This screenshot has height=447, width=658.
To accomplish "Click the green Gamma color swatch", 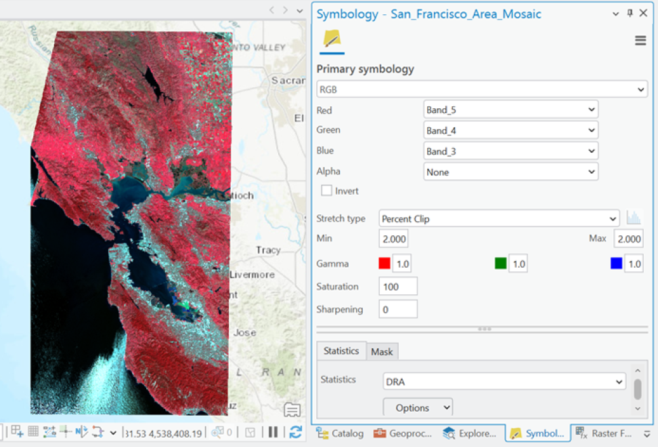I will point(500,263).
